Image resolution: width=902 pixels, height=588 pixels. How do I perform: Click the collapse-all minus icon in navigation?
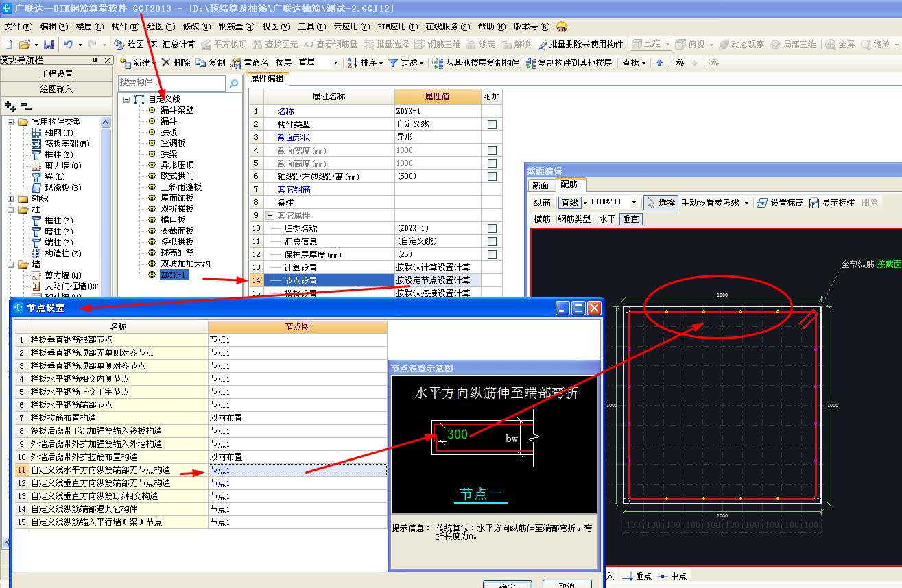pos(25,106)
